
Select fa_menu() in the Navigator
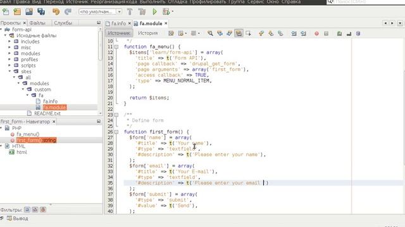click(x=28, y=134)
